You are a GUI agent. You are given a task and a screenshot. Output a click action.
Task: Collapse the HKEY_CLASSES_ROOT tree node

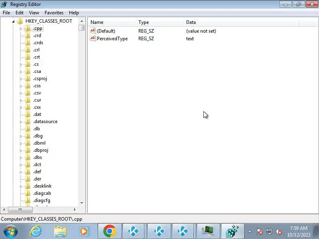(13, 22)
